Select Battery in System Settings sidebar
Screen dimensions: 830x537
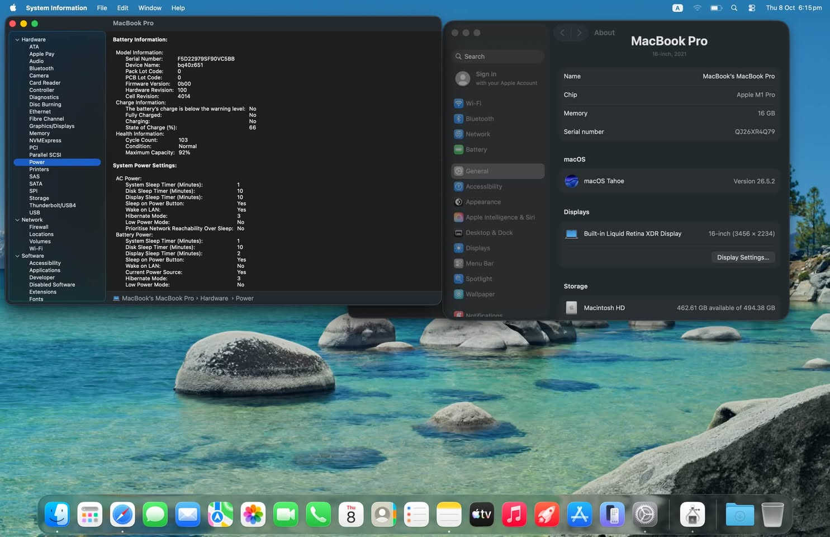497,149
